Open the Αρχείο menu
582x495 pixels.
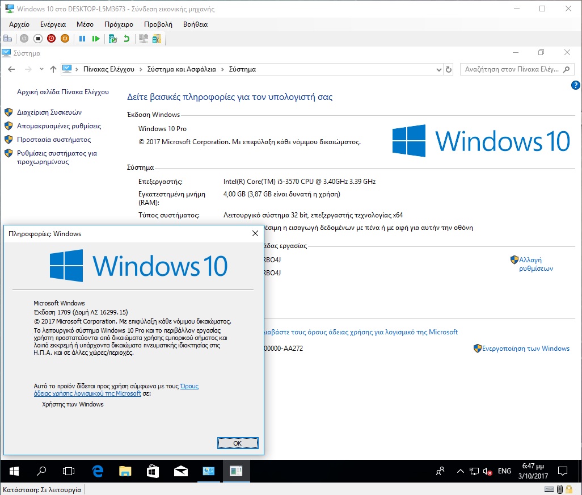click(19, 24)
